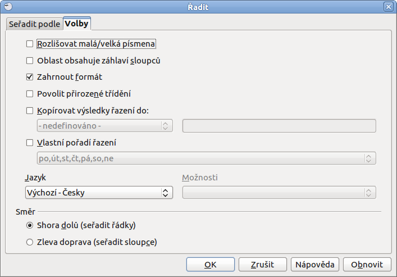Tick the Vlastní pořadí řazení checkbox
Image resolution: width=397 pixels, height=277 pixels.
coord(30,143)
